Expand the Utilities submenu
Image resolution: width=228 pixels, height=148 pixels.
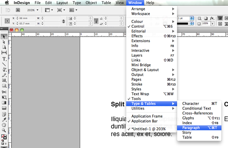pos(152,108)
